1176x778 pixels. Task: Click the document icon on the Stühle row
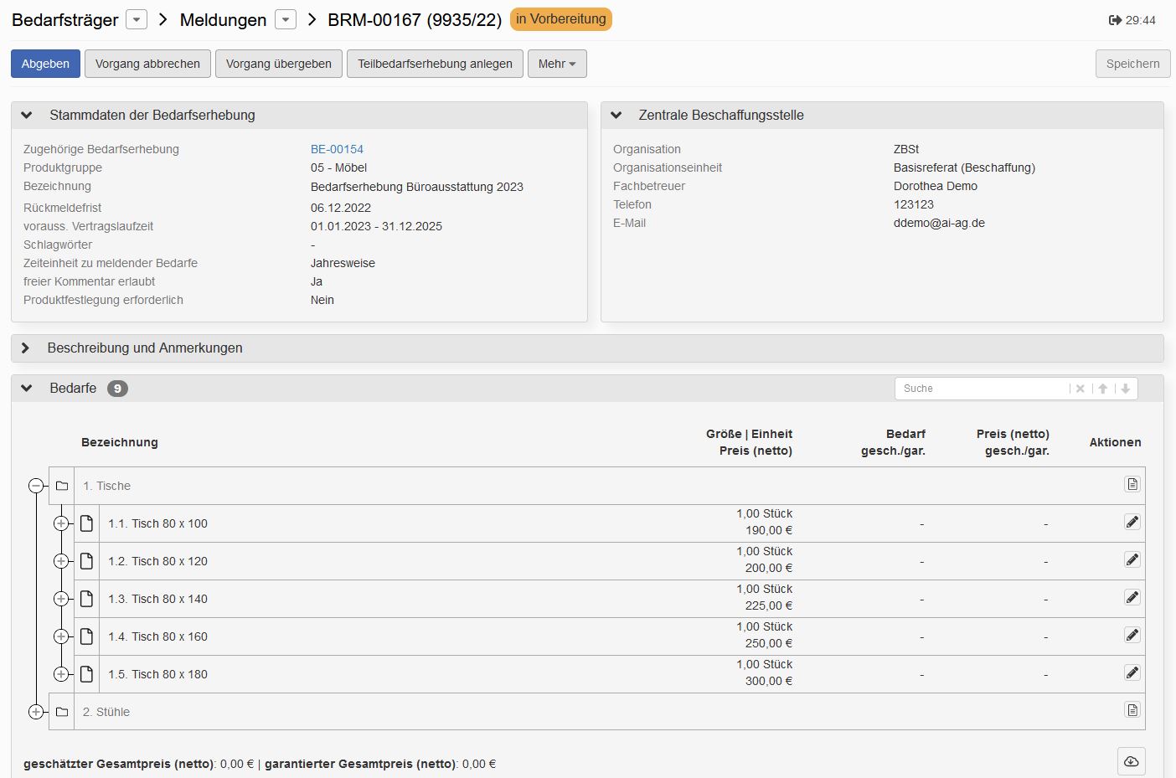pyautogui.click(x=1132, y=710)
